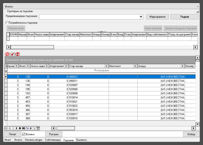Switch to the Собственици tab
This screenshot has height=145, width=203.
(52, 140)
